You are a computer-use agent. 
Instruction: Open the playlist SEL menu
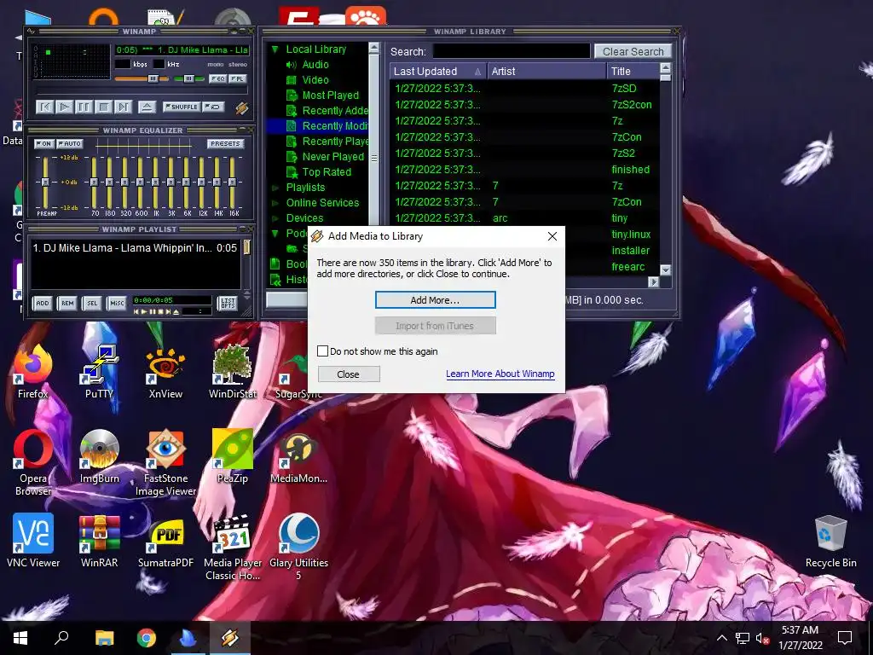pyautogui.click(x=92, y=303)
